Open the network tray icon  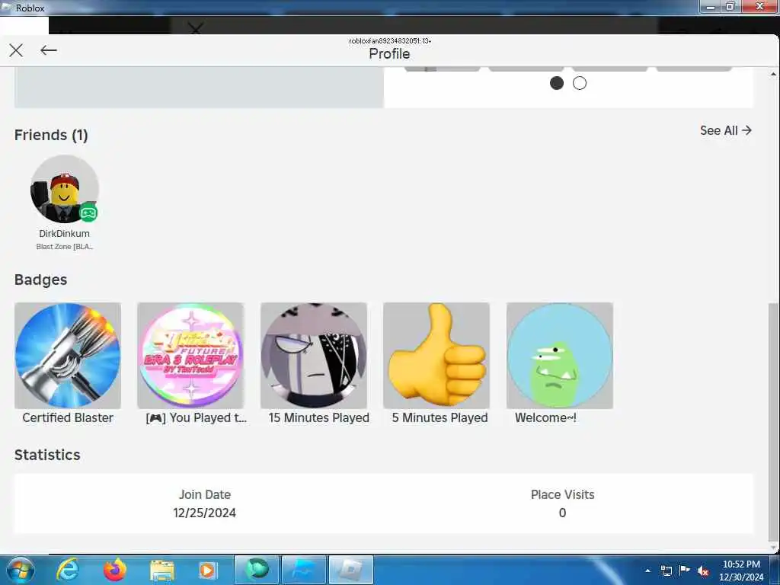click(x=666, y=571)
